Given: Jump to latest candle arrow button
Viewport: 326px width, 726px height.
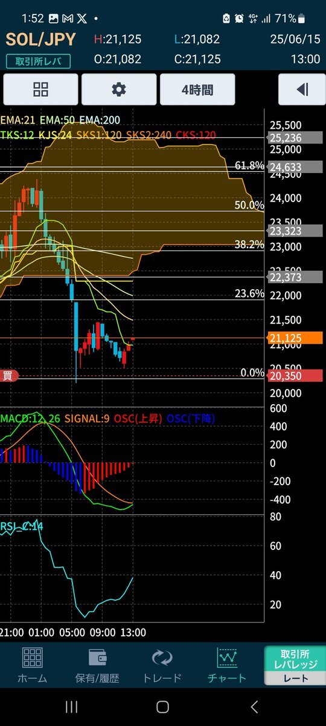Looking at the screenshot, I should pos(302,90).
